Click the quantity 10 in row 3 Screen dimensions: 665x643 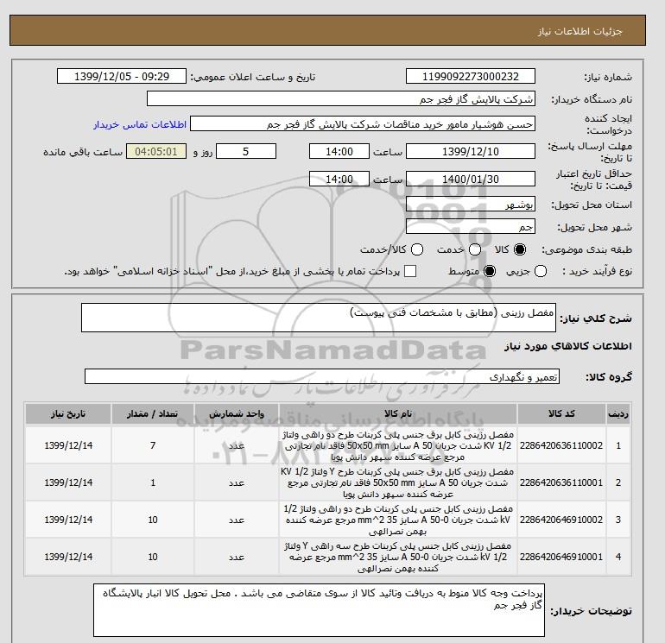coord(153,520)
